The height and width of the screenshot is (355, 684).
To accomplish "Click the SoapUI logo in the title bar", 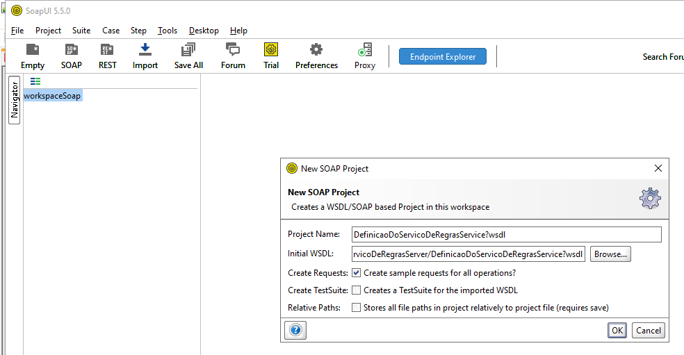I will (17, 10).
